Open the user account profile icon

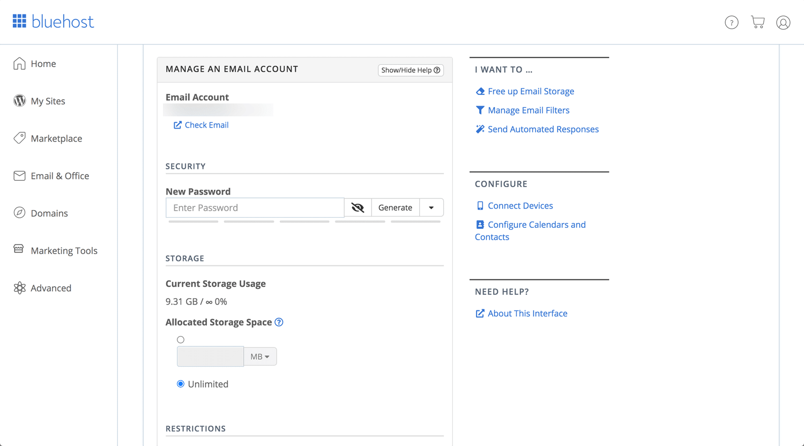(783, 23)
